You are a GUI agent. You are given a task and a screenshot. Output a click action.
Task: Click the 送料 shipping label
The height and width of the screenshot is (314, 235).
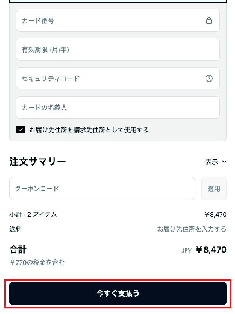point(16,229)
